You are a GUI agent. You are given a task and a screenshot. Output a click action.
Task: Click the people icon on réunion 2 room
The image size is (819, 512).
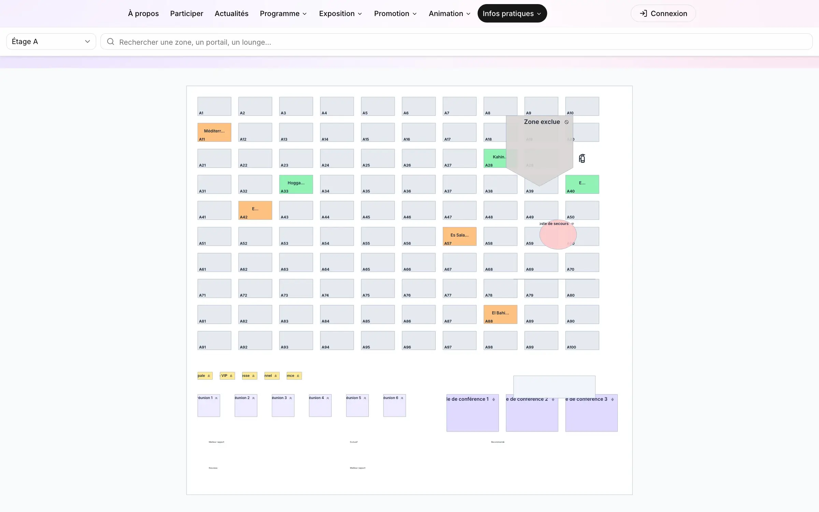pos(254,398)
